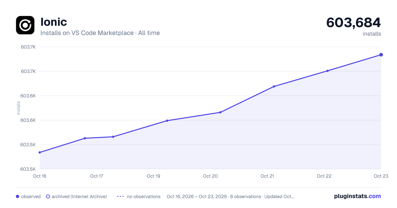This screenshot has width=397, height=208.
Task: Click the "Ionic" title heading
Action: pyautogui.click(x=54, y=22)
